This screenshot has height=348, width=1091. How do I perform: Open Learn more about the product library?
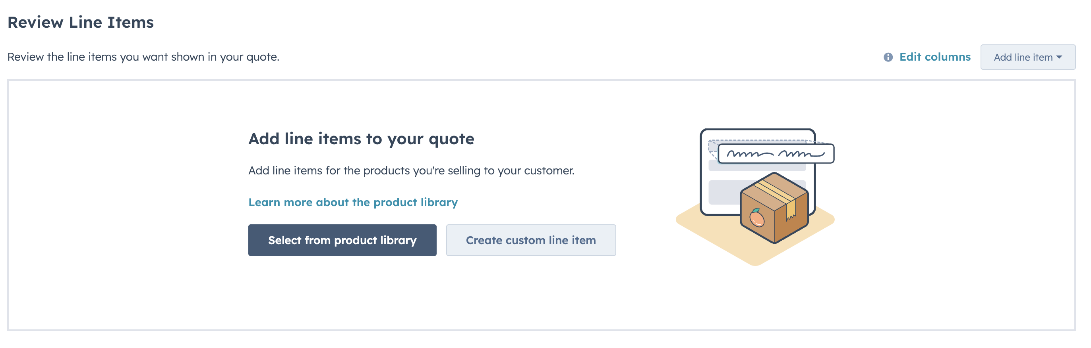[353, 202]
